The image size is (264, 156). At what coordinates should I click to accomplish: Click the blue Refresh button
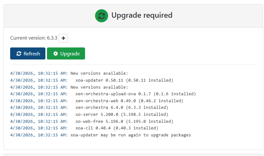[28, 53]
